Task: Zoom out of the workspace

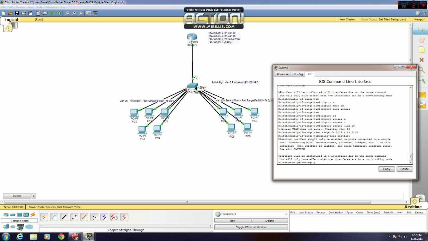Action: click(x=81, y=13)
